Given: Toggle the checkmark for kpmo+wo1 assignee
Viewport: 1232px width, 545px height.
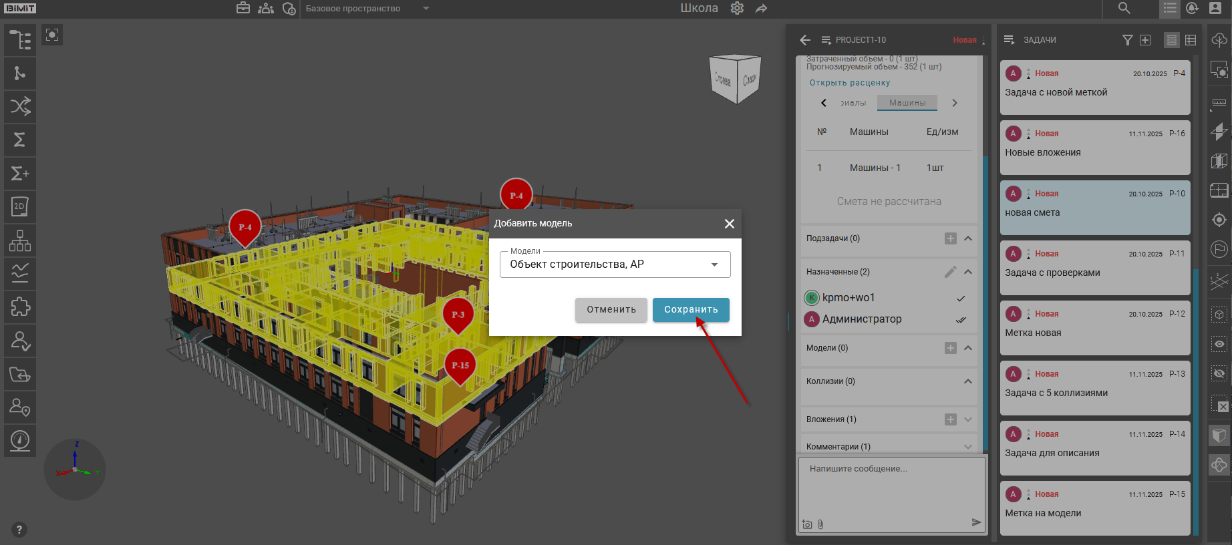Looking at the screenshot, I should [x=961, y=299].
